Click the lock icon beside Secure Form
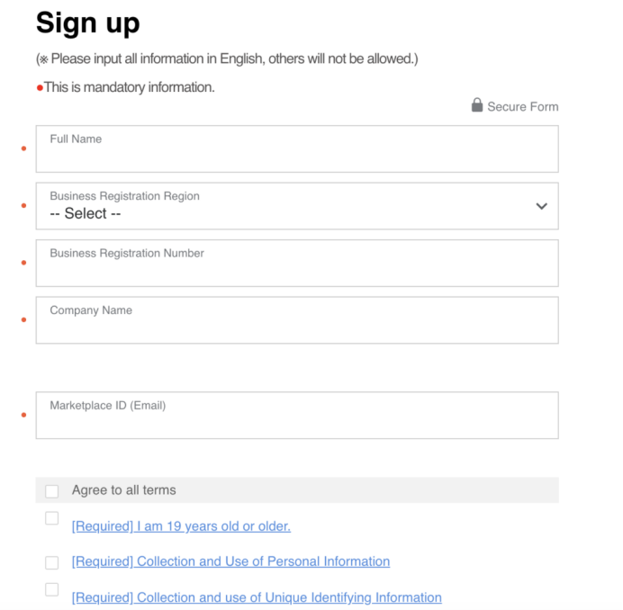 click(477, 105)
